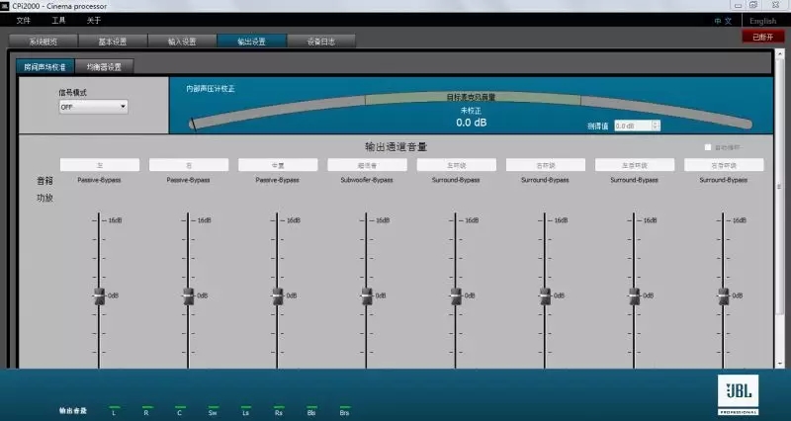Open the 工具 menu

(x=58, y=20)
